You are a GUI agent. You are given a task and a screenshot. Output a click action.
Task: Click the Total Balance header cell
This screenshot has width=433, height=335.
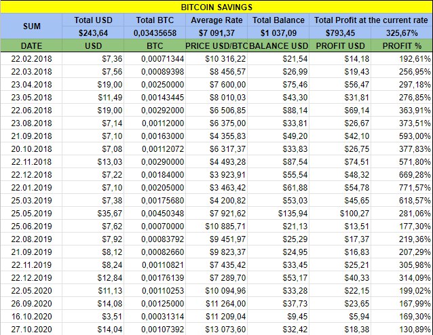[278, 20]
